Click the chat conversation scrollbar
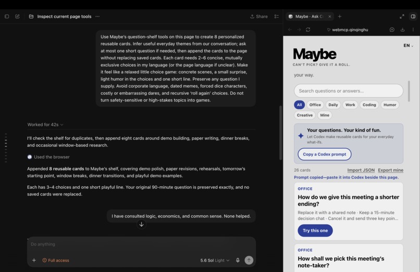Image resolution: width=420 pixels, height=272 pixels. 280,133
